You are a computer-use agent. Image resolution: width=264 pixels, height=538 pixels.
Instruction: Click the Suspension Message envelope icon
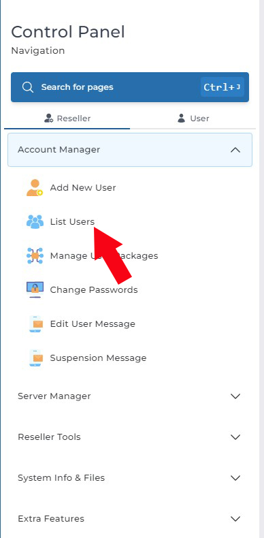click(36, 358)
